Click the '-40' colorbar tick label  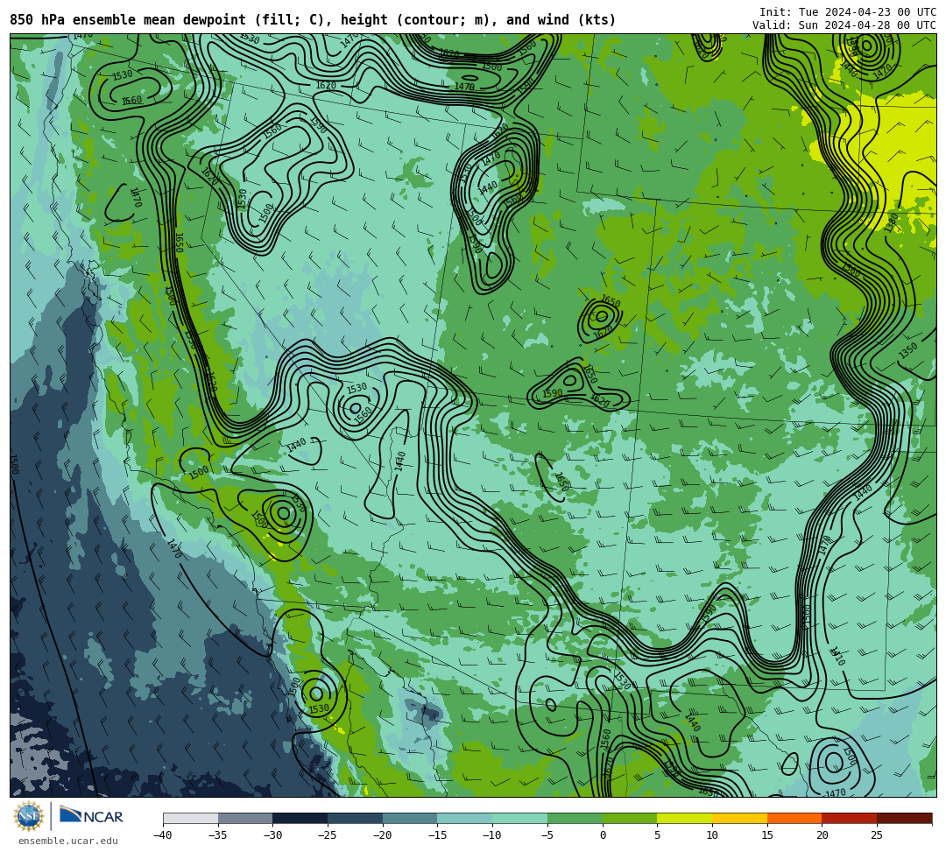pos(163,835)
